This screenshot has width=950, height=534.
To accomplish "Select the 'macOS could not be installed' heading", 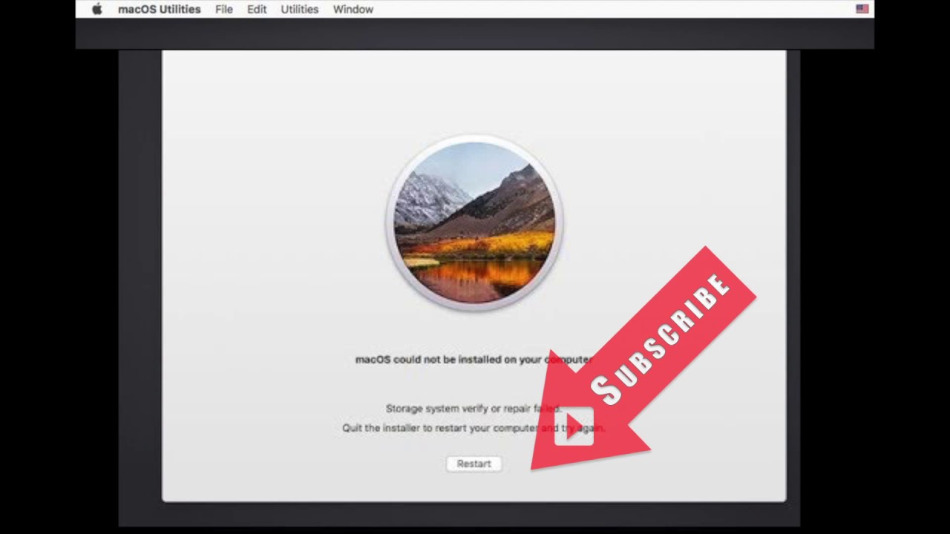I will click(474, 360).
